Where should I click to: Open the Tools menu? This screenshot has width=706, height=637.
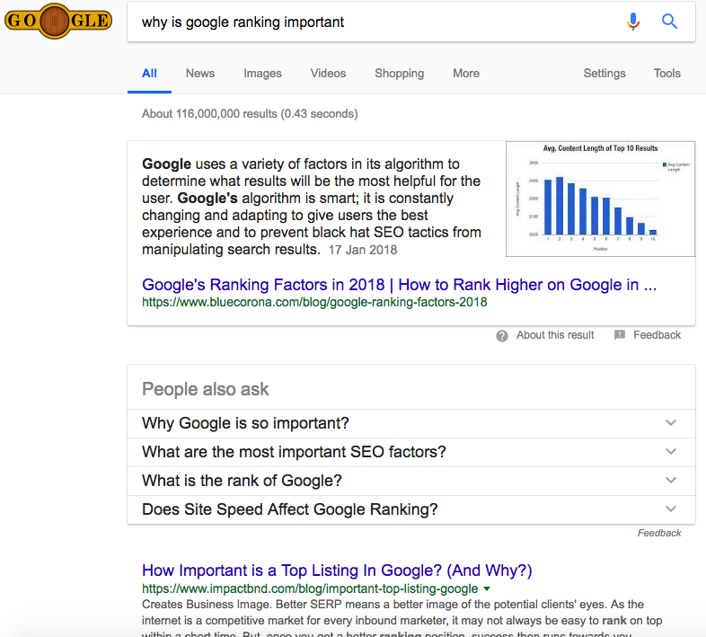(x=666, y=74)
